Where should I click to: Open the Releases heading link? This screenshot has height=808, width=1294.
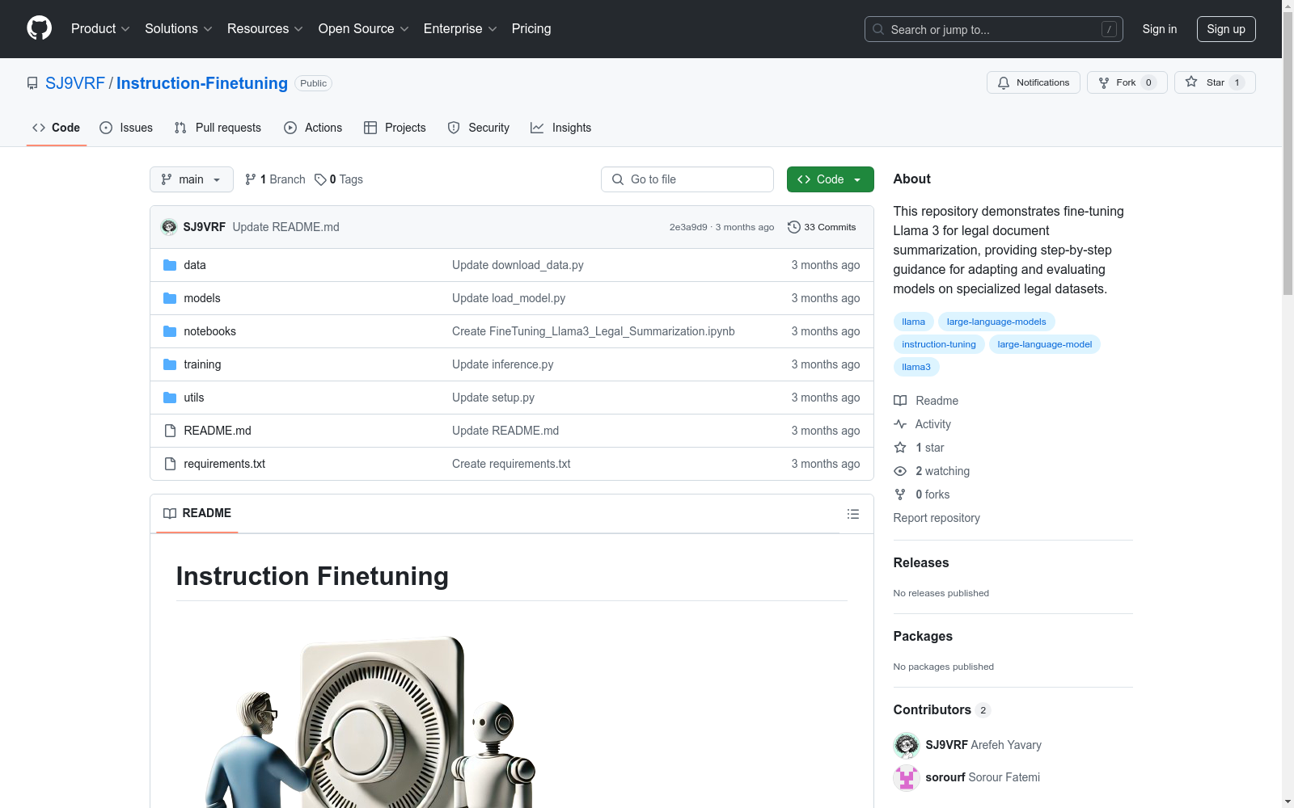point(921,562)
